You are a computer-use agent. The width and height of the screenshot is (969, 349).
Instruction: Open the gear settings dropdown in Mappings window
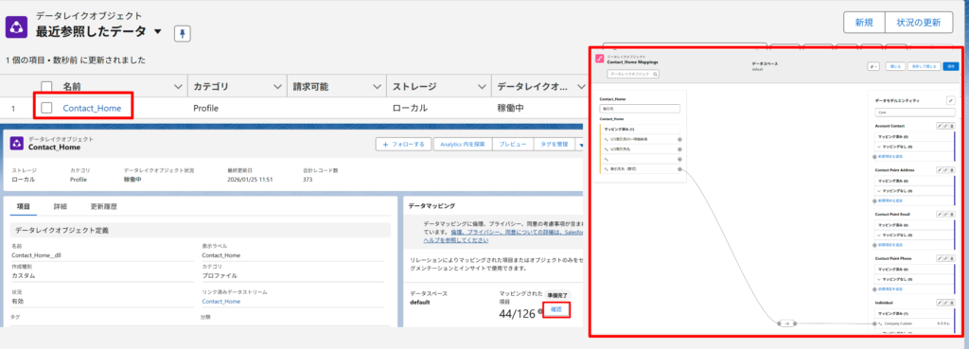tap(873, 66)
